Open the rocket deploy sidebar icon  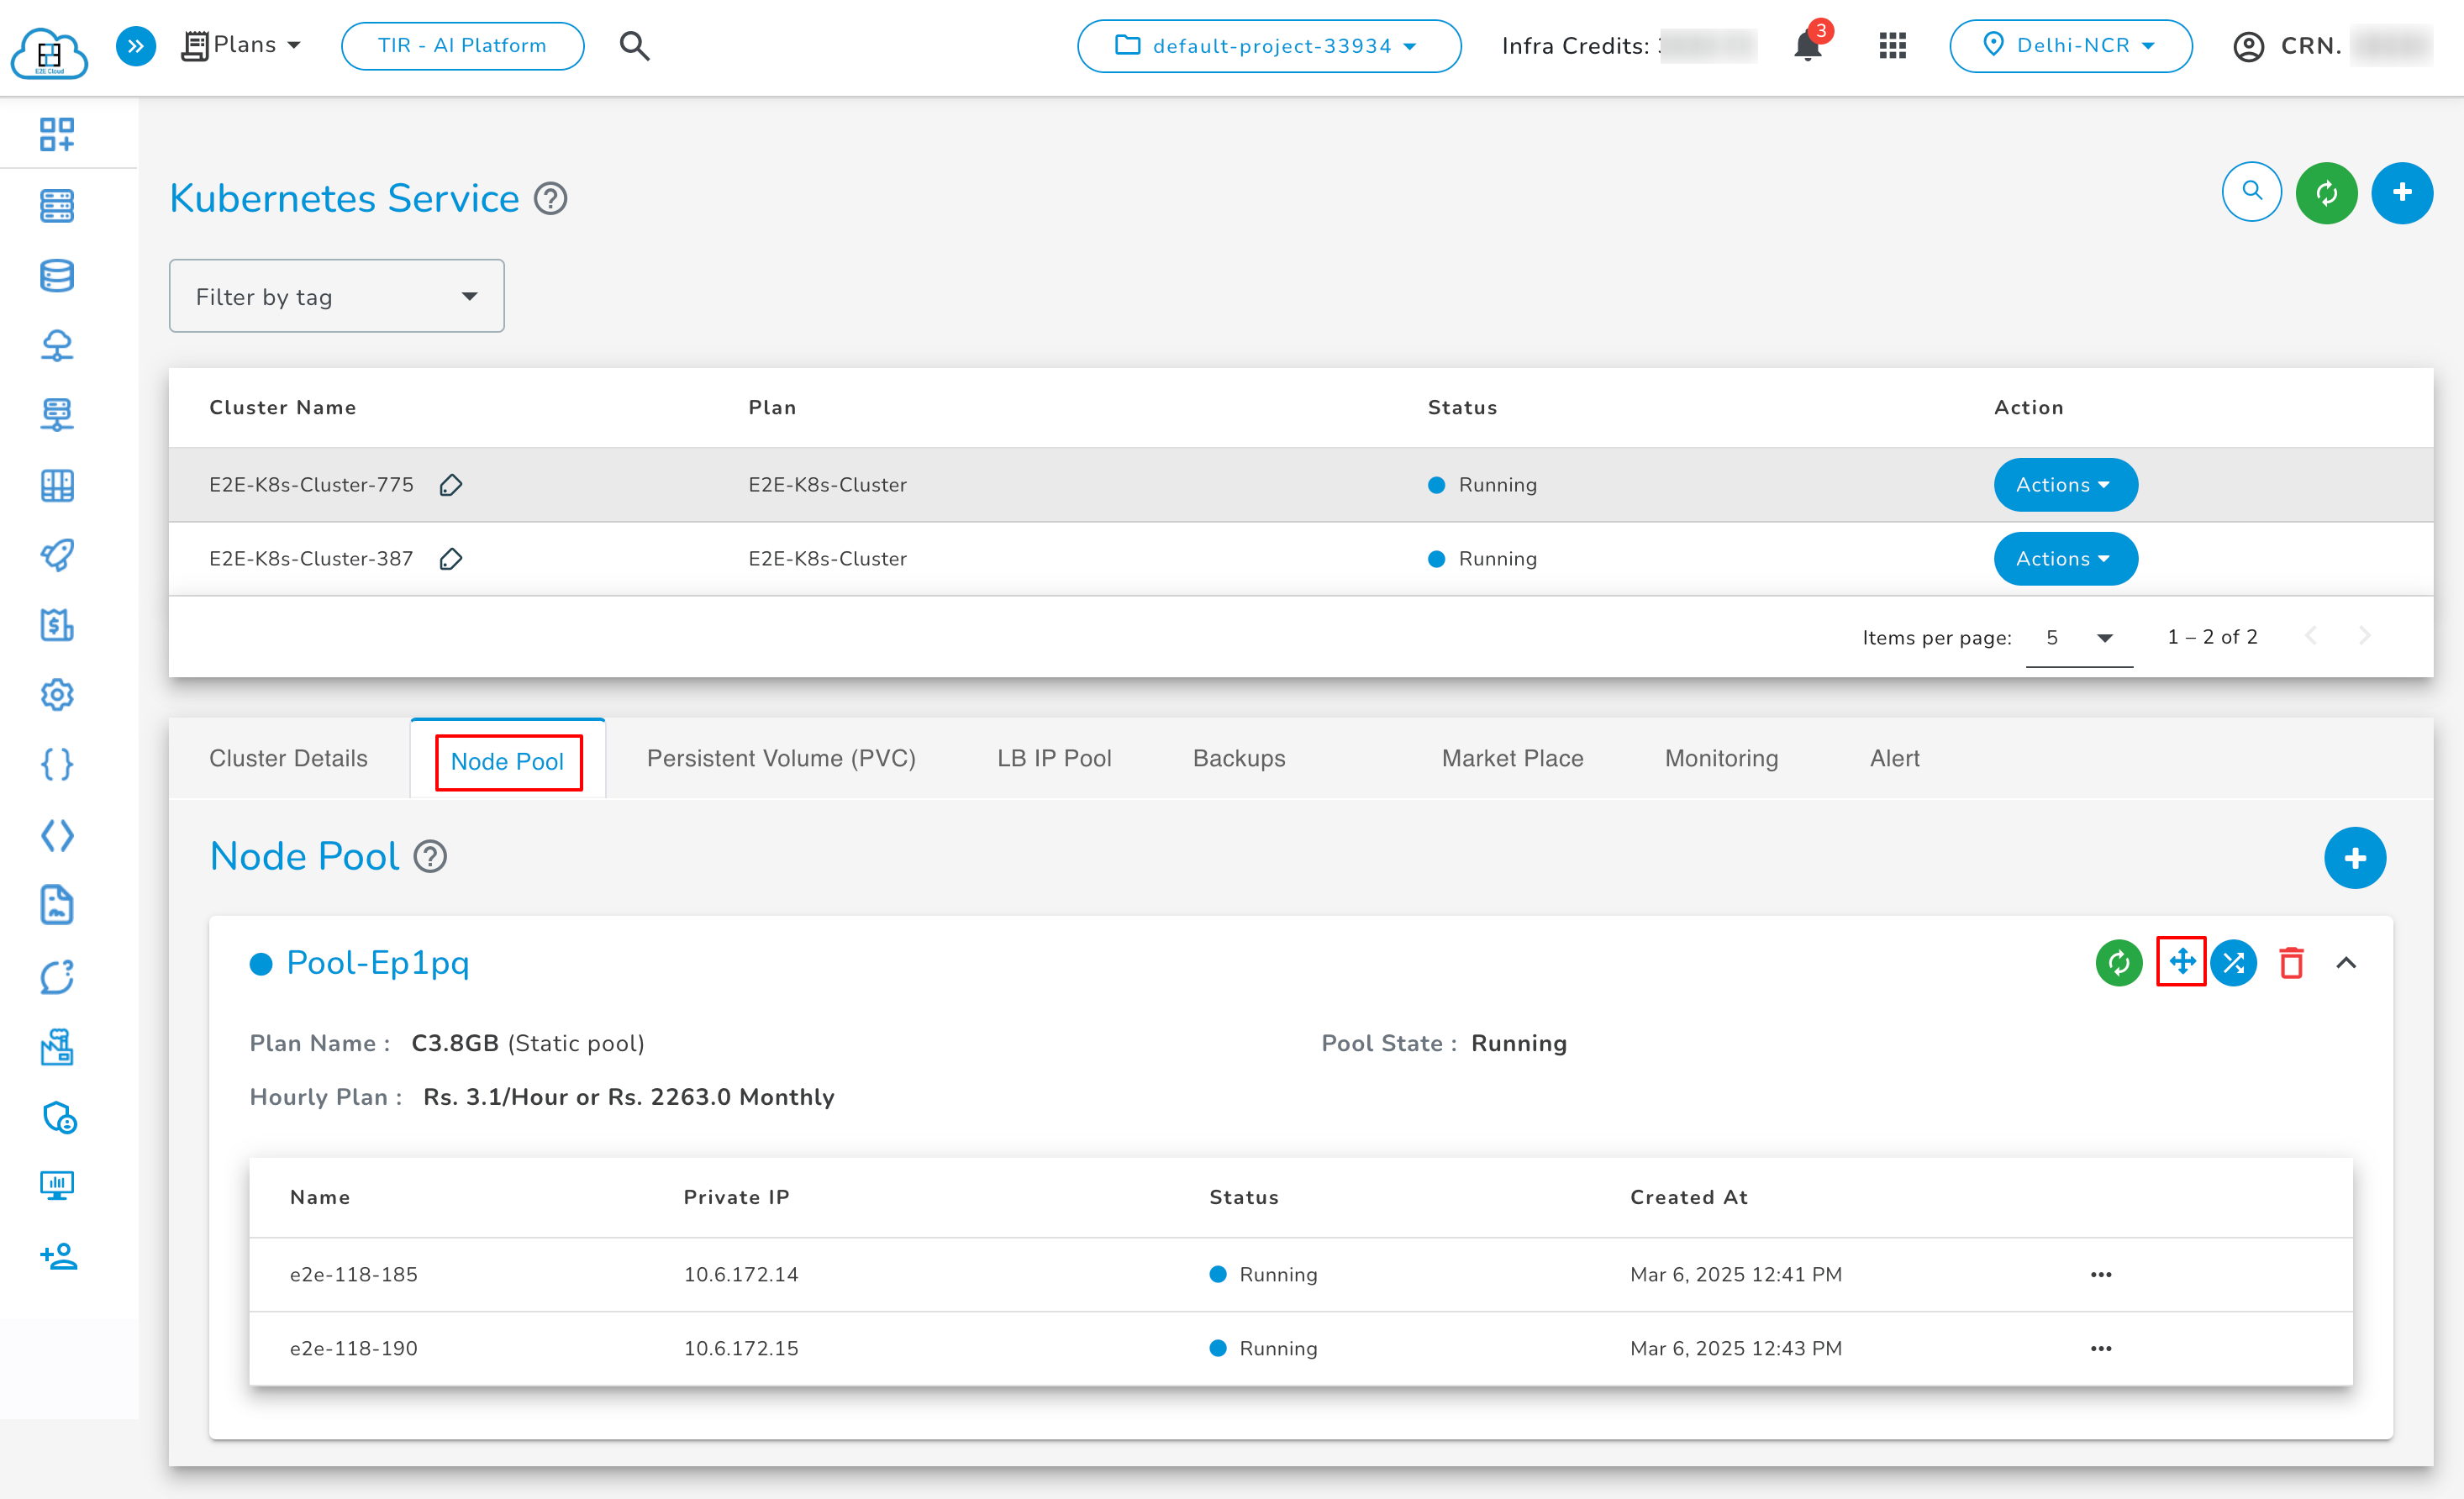coord(57,555)
